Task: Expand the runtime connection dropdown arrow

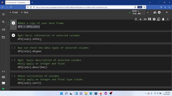Action: click(x=148, y=13)
